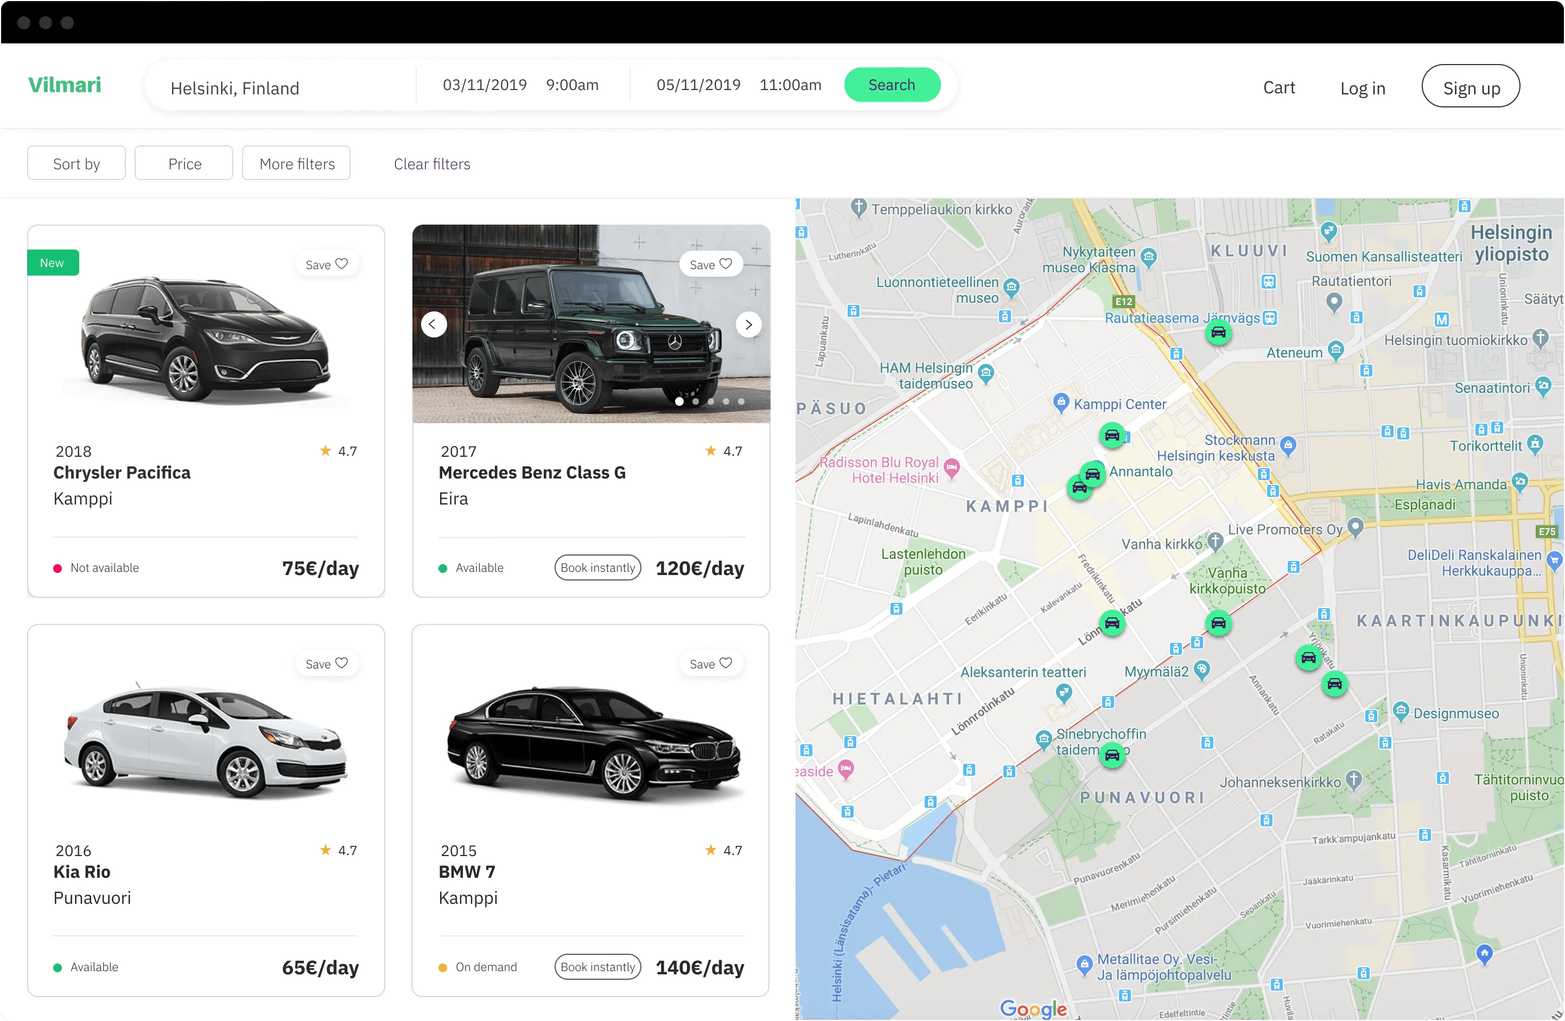Image resolution: width=1565 pixels, height=1021 pixels.
Task: Click the Ateneum museum pin
Action: [x=1335, y=350]
